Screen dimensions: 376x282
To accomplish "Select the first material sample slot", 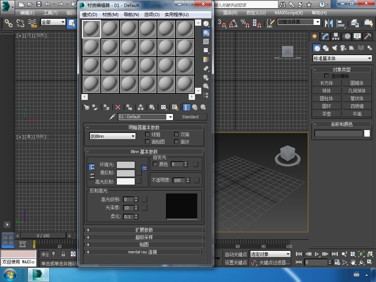I will coord(91,29).
